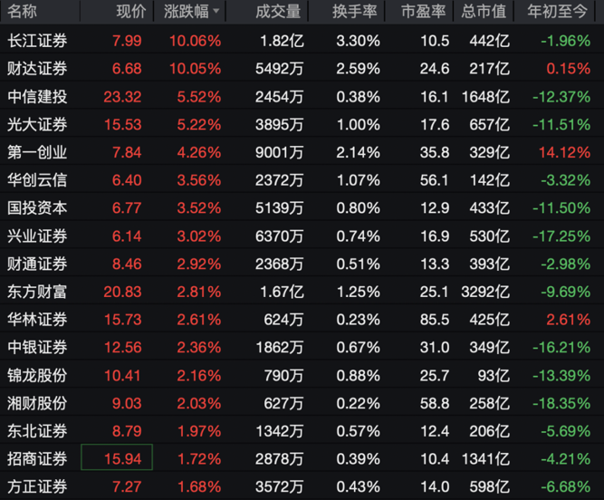604x500 pixels.
Task: Click the 名称 column header
Action: pos(24,12)
